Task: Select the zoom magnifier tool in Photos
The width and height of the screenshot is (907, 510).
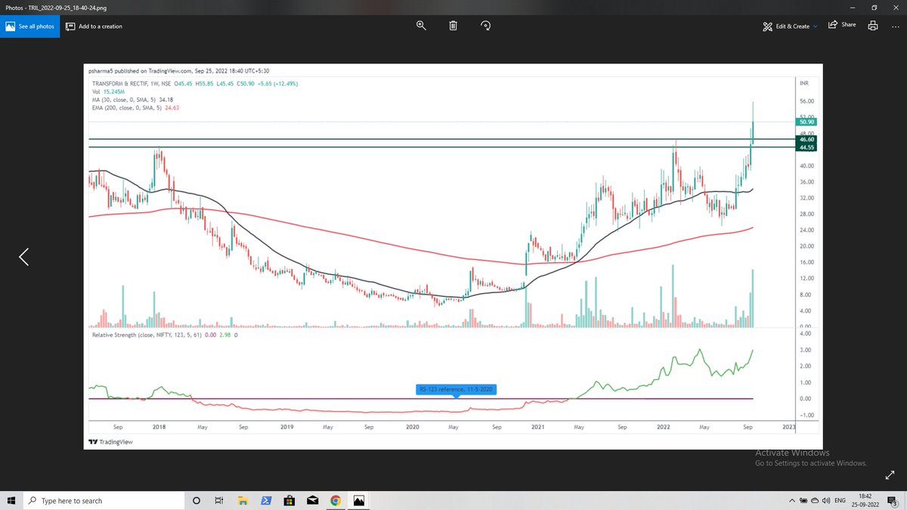Action: 421,25
